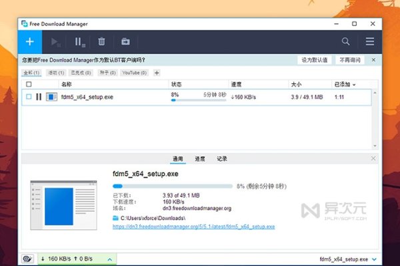The height and width of the screenshot is (266, 400).
Task: Select the 全部 (1) filter tab
Action: pos(31,72)
